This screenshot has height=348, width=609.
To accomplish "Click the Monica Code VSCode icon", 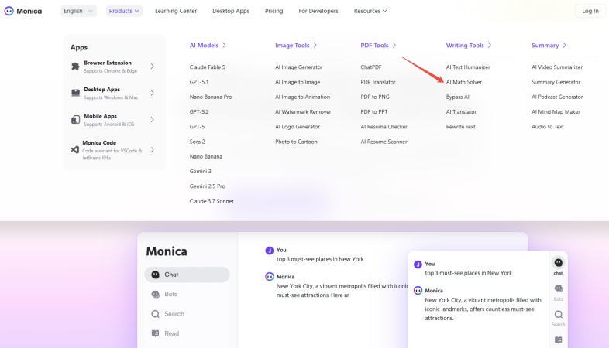I will pos(75,149).
